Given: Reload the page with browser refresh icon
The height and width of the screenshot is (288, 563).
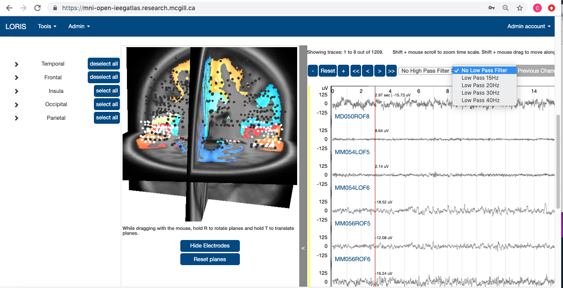Looking at the screenshot, I should [37, 8].
